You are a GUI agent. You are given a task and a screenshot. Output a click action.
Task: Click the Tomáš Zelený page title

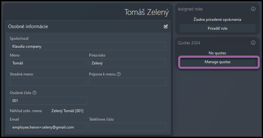coord(146,12)
